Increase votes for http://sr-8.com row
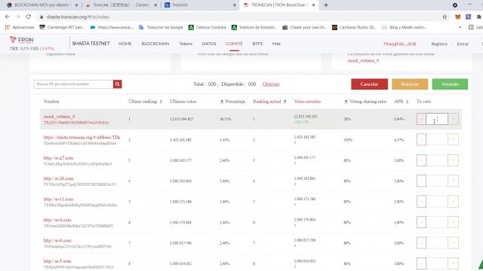483x271 pixels. [453, 242]
